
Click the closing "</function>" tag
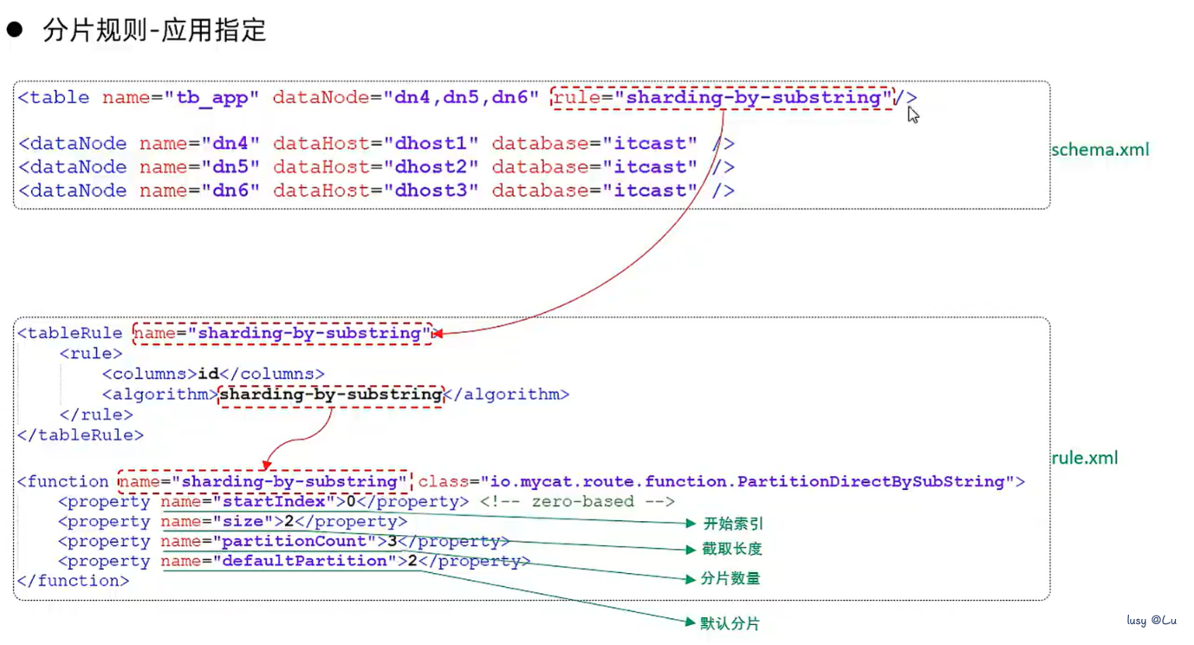click(74, 581)
